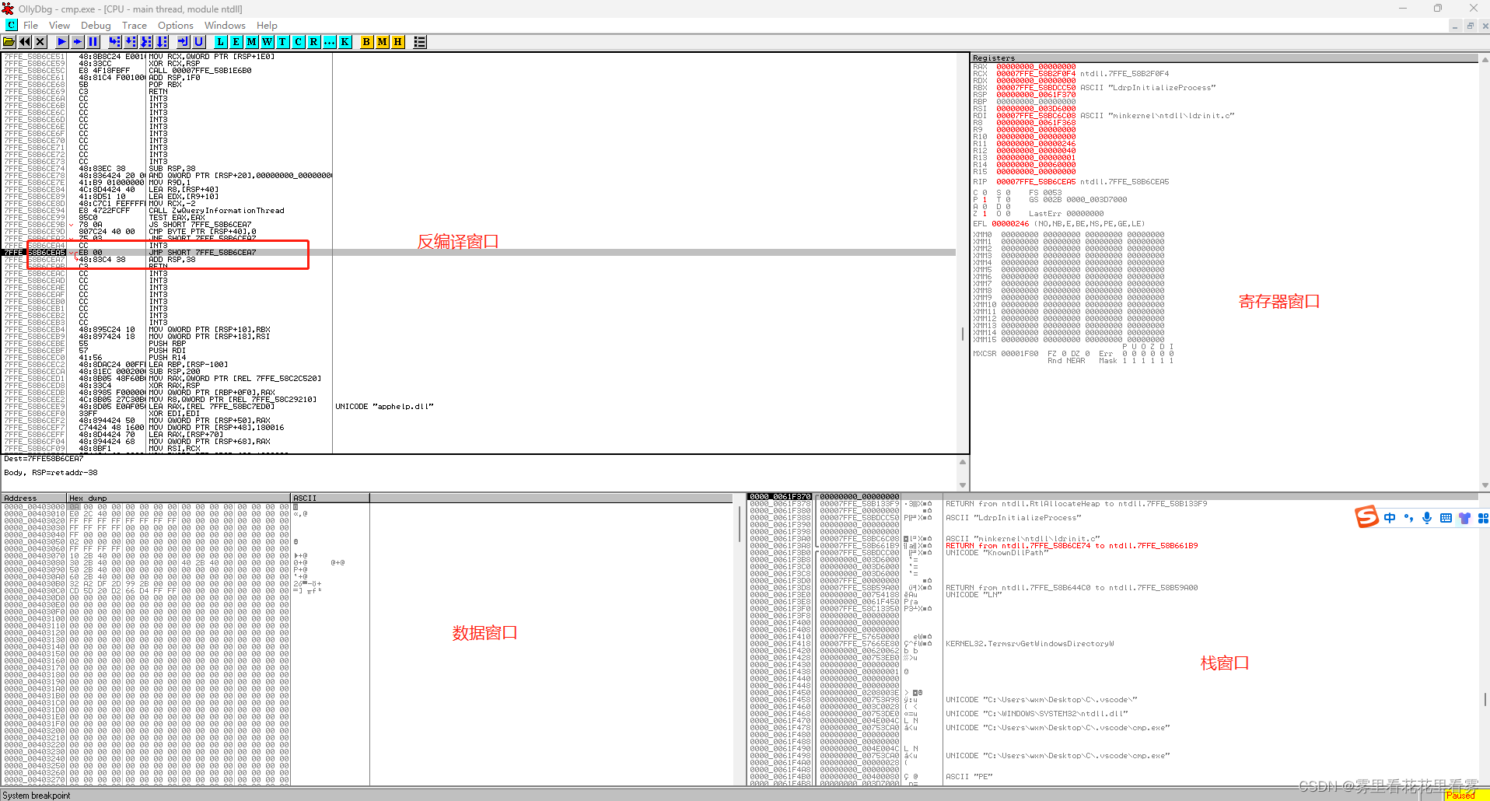
Task: Pause execution with the pause icon
Action: [93, 42]
